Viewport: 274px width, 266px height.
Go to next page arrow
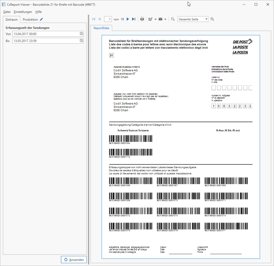point(128,19)
